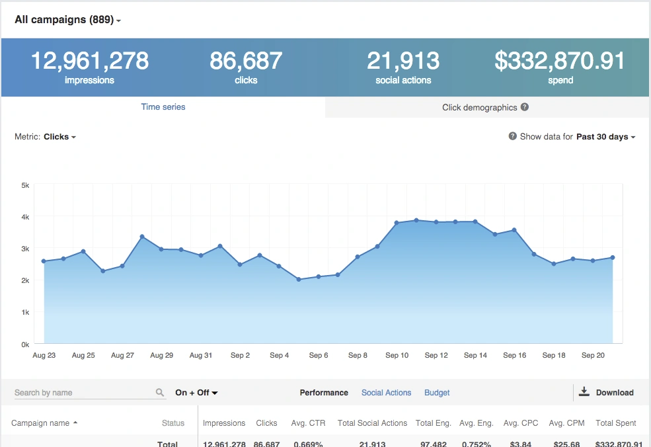Click the spend summary box
Viewport: 651px width, 447px height.
coord(560,66)
